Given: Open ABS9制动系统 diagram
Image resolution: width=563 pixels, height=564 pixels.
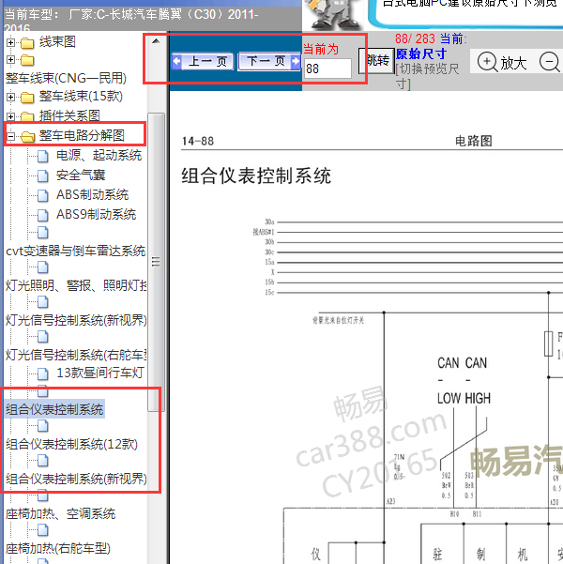Looking at the screenshot, I should pos(96,214).
